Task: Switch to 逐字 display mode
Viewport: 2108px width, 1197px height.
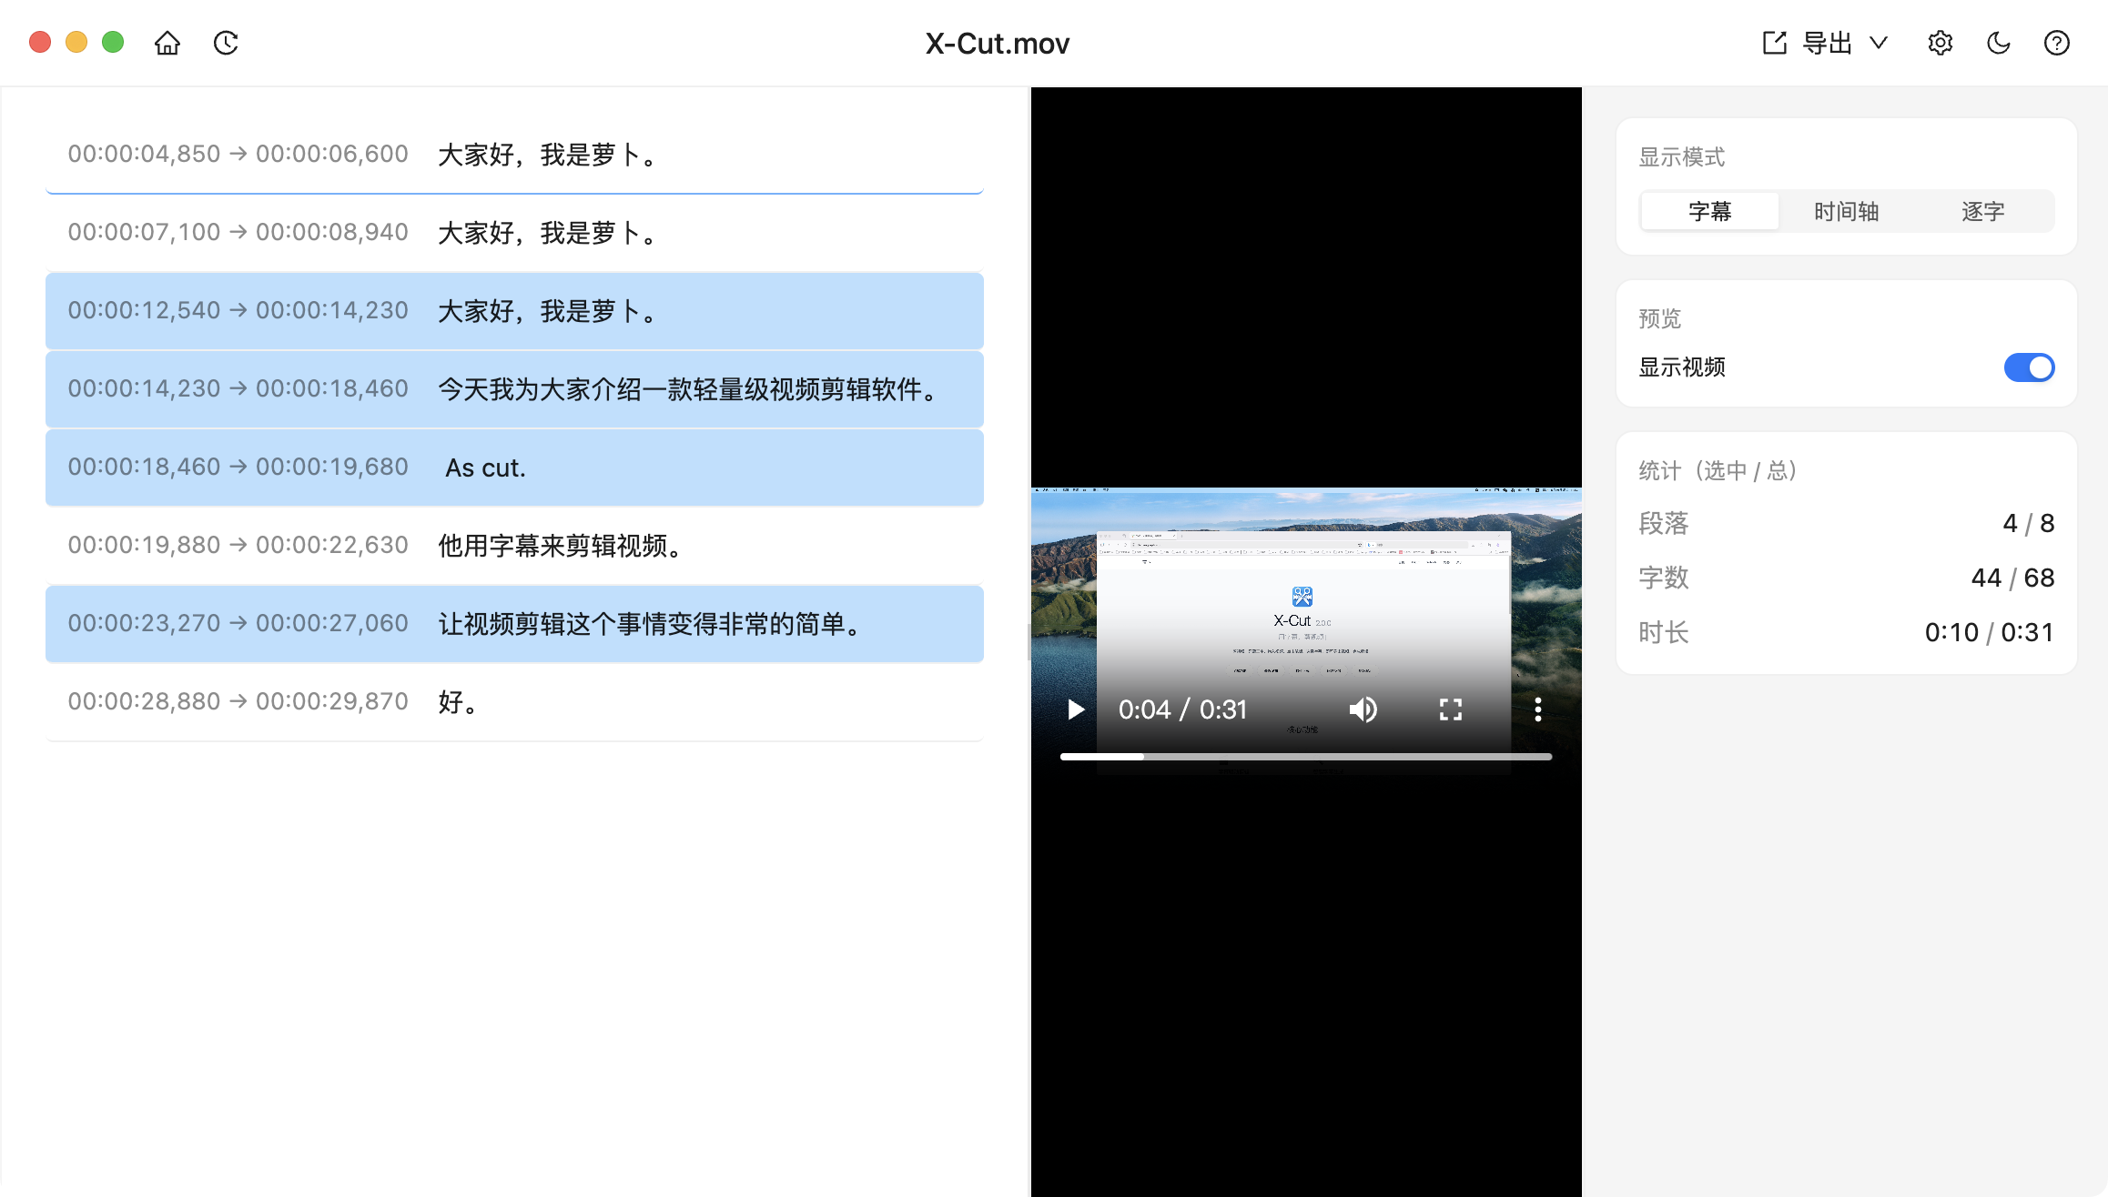Action: (x=1983, y=211)
